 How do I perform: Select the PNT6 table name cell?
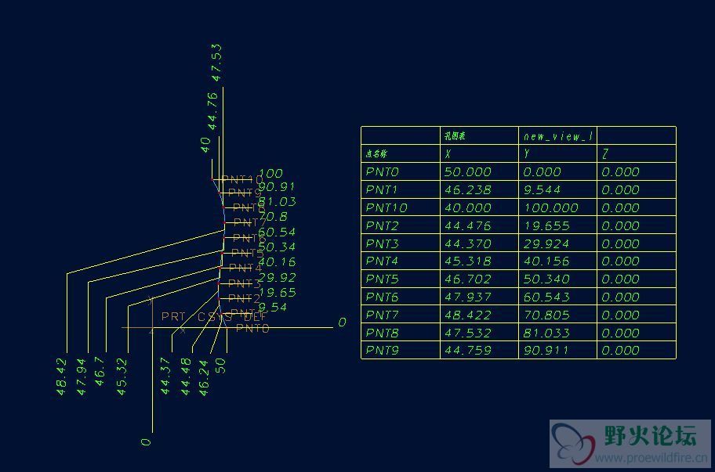pyautogui.click(x=401, y=297)
